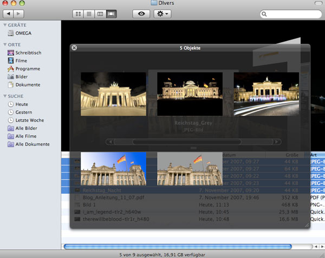Image resolution: width=325 pixels, height=258 pixels.
Task: Open the Bilder folder
Action: point(18,77)
